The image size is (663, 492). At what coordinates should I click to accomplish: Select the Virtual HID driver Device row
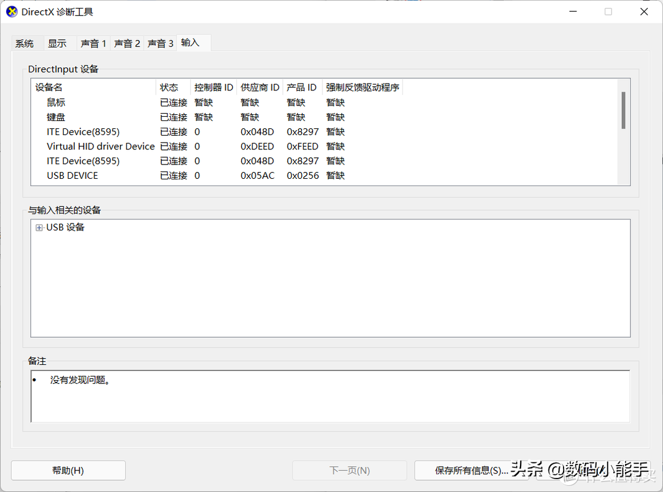tap(101, 146)
